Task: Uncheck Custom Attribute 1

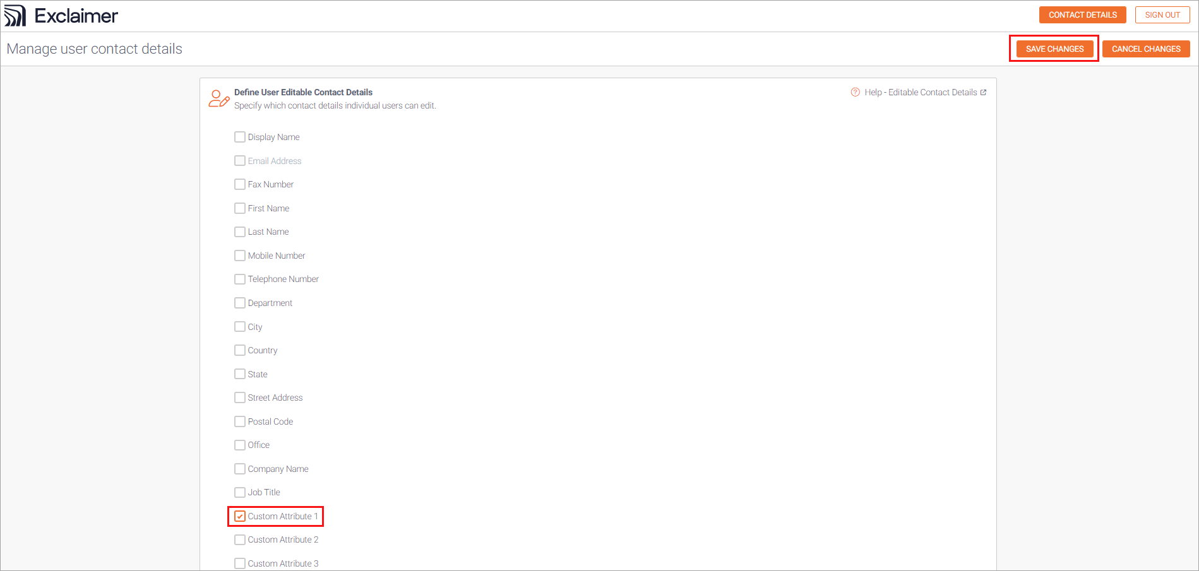Action: (240, 516)
